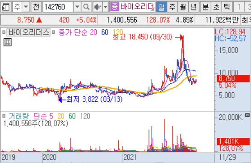Select the 일 daily chart tab
Viewport: 251px width, 163px height.
click(x=161, y=7)
